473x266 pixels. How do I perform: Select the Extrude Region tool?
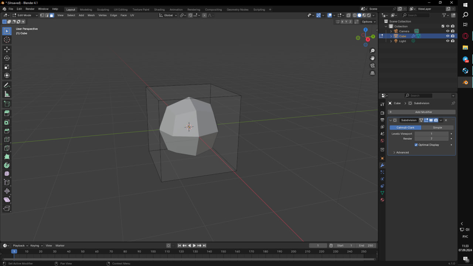tap(7, 113)
